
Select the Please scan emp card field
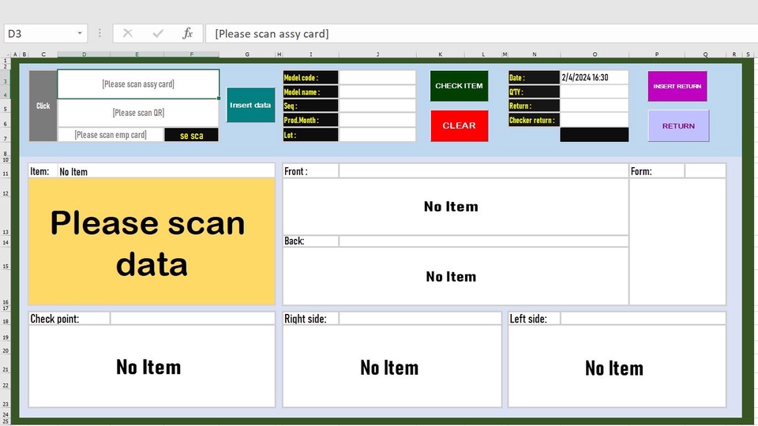click(x=111, y=135)
